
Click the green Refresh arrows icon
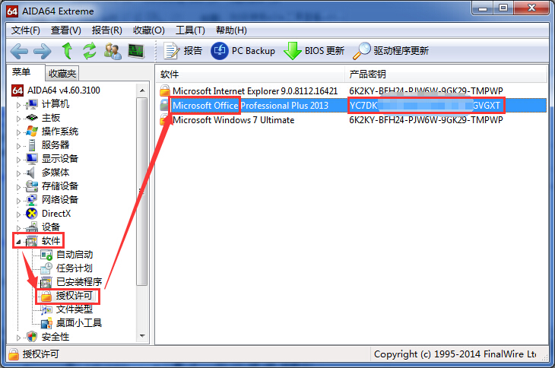(90, 51)
